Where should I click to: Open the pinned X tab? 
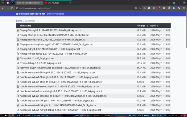pyautogui.click(x=13, y=3)
